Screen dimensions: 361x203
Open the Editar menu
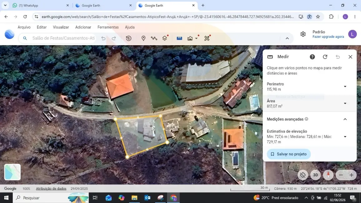42,27
